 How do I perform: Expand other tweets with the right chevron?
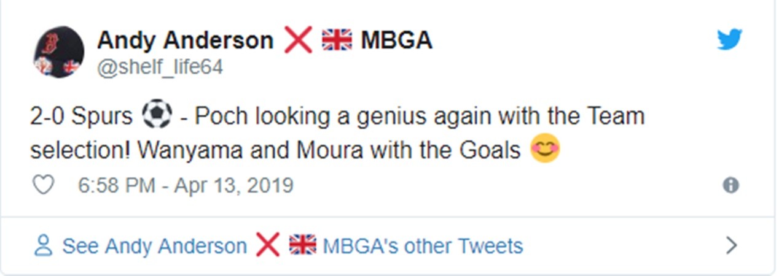click(x=731, y=246)
